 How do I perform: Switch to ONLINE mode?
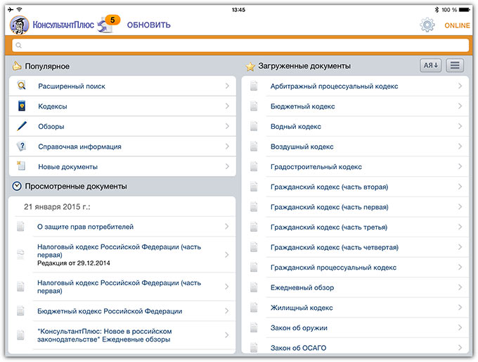457,25
